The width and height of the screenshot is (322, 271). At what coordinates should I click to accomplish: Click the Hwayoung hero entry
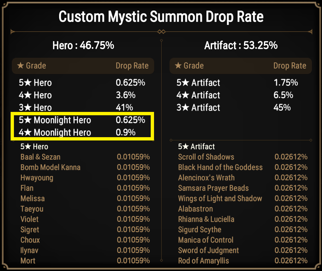37,178
